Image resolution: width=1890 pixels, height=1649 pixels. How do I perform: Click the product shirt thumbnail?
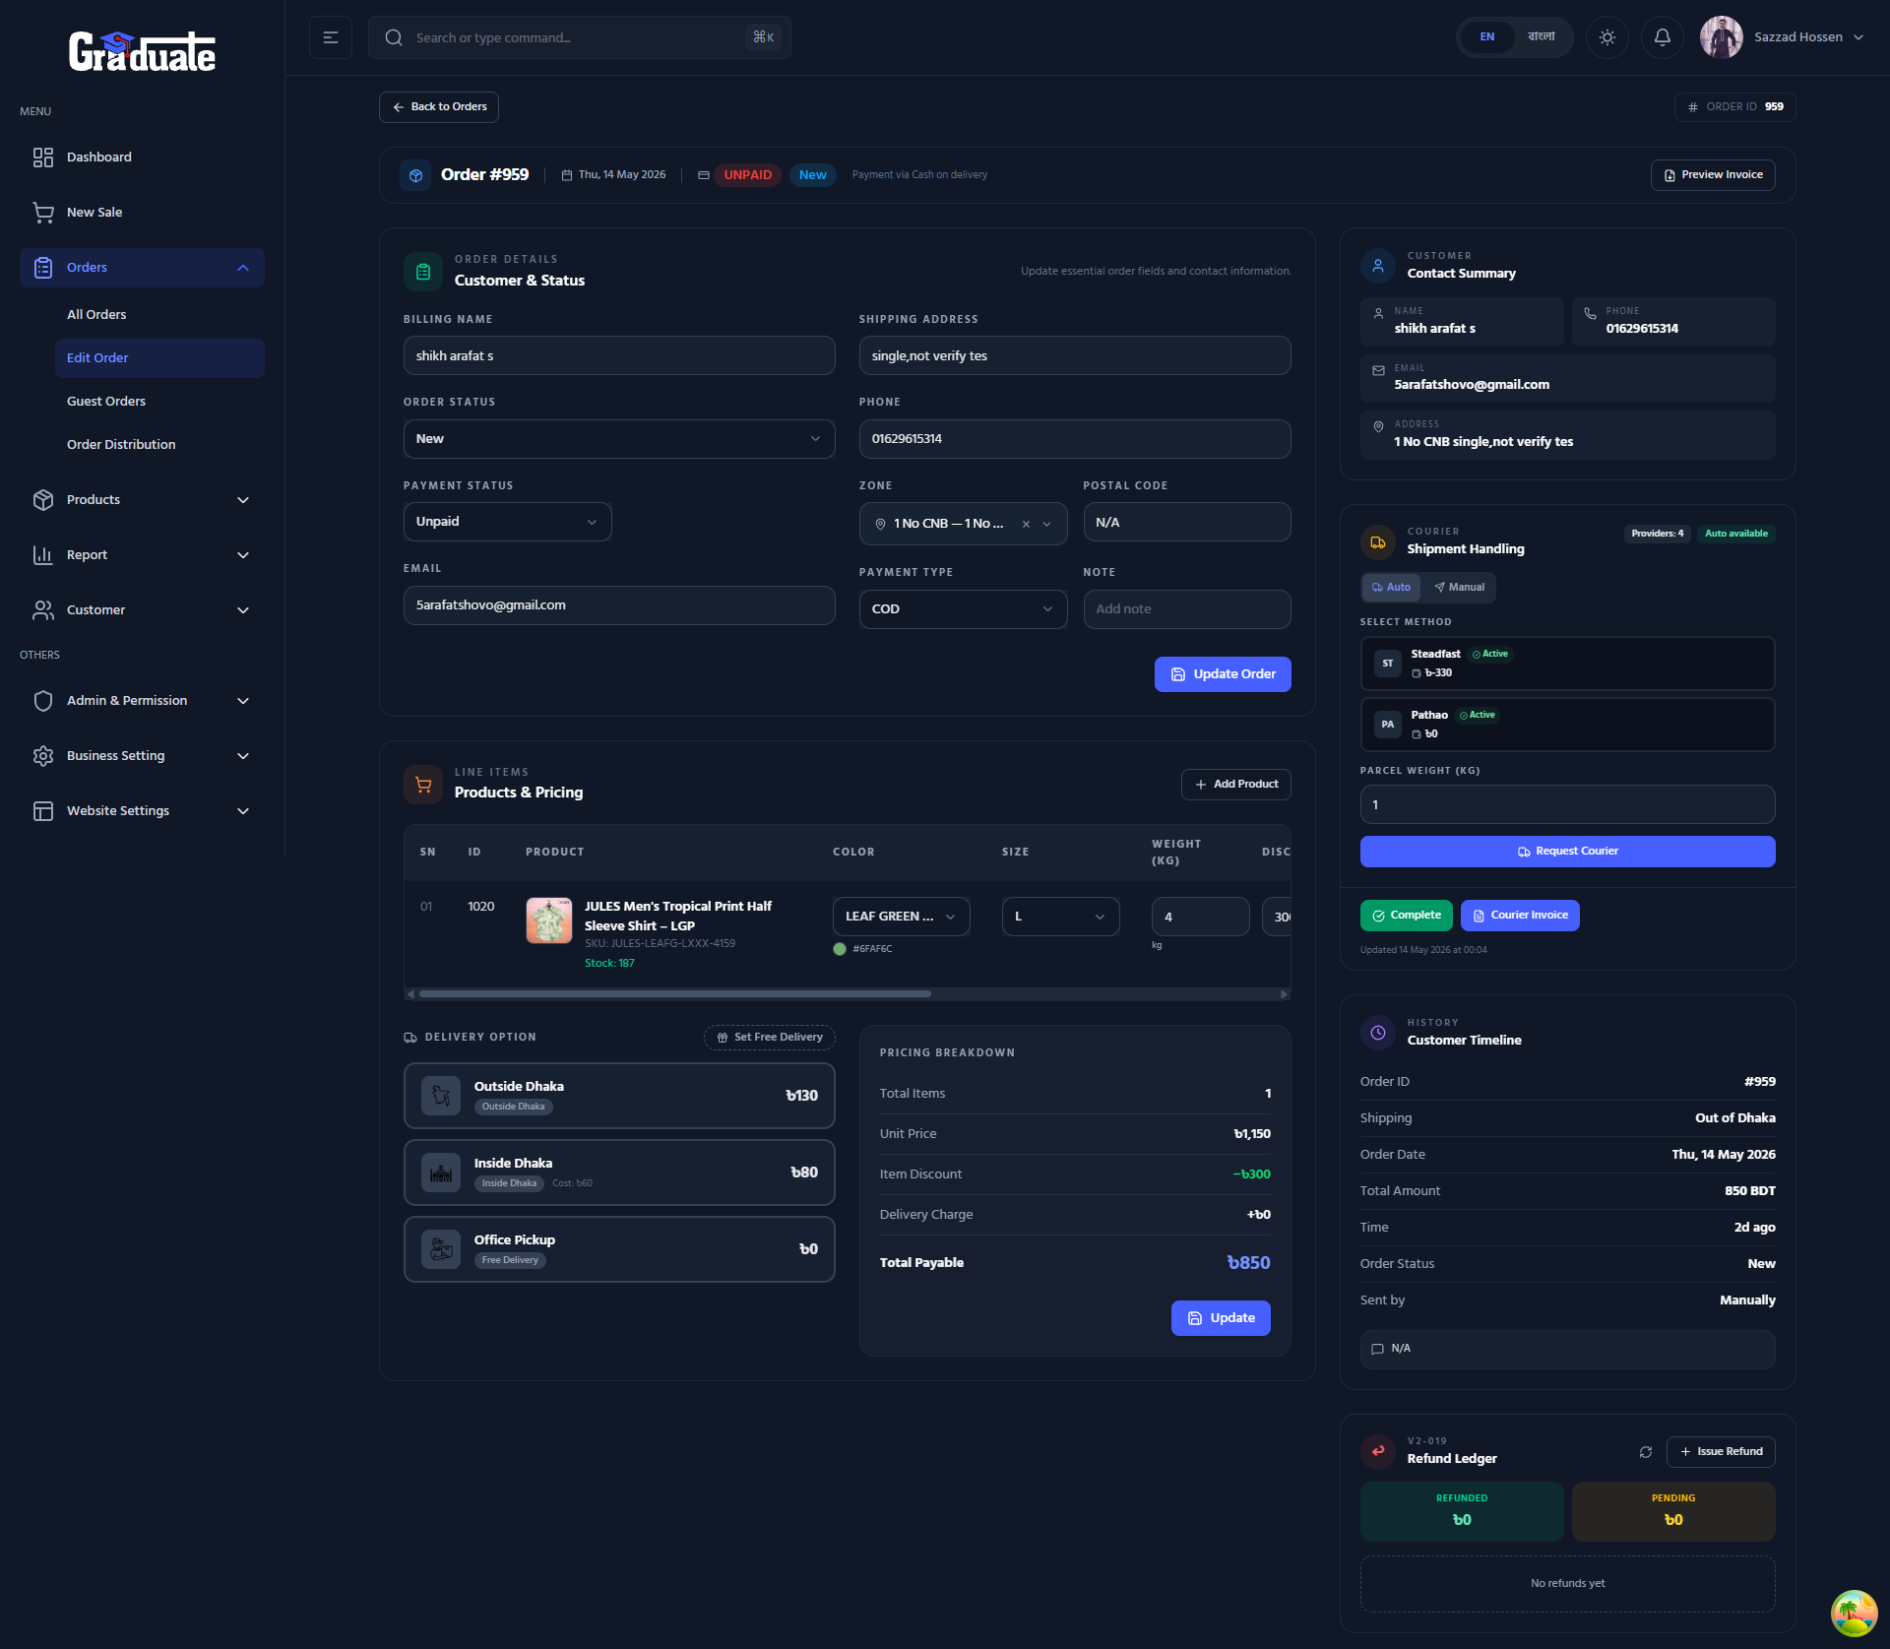[549, 920]
